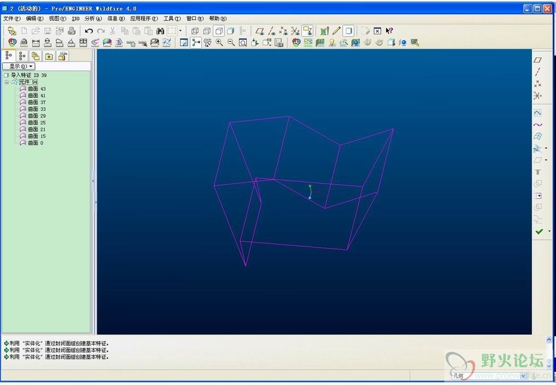Switch to the model tree tab
This screenshot has width=556, height=385.
click(x=8, y=55)
